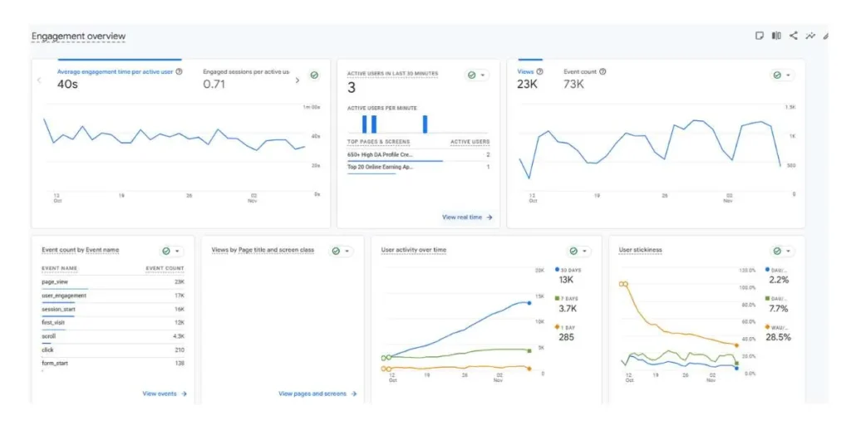
Task: Open the Insights sparkline icon
Action: pyautogui.click(x=810, y=36)
